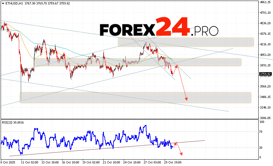Click the 4861.15 price axis label
The width and height of the screenshot is (273, 166).
[x=265, y=2]
